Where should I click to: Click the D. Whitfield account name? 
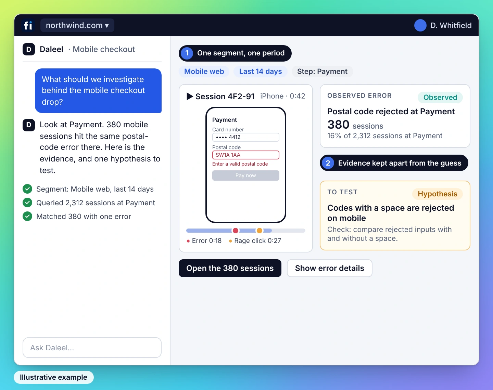[x=451, y=25]
